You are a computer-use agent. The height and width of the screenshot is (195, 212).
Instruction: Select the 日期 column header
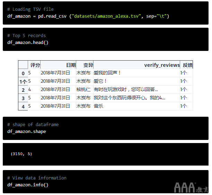click(58, 65)
